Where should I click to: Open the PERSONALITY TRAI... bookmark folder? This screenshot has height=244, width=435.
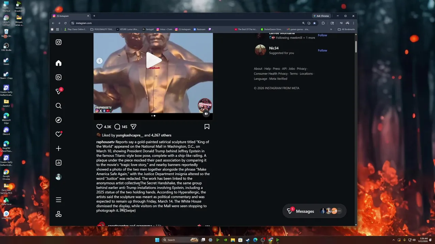(x=102, y=29)
